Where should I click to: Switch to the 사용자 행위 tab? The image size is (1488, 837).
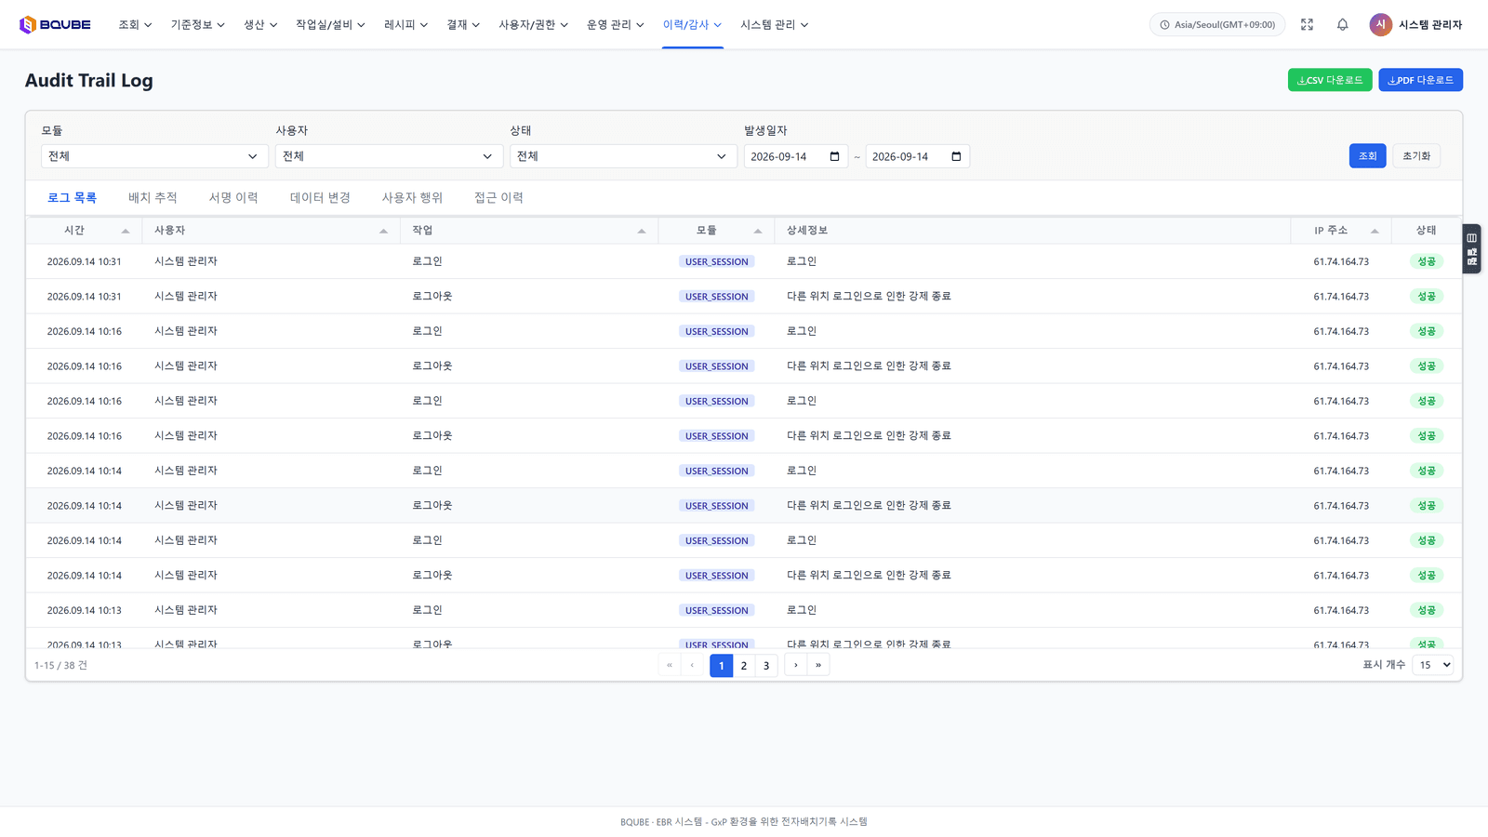(412, 198)
